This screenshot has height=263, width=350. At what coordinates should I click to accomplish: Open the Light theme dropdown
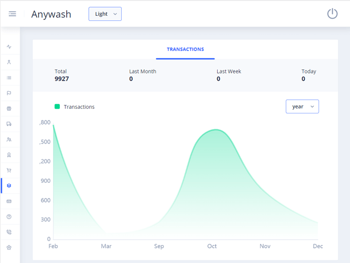click(x=105, y=14)
